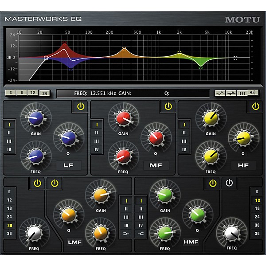Set graph range to 6 dB
The width and height of the screenshot is (266, 266).
pos(22,93)
